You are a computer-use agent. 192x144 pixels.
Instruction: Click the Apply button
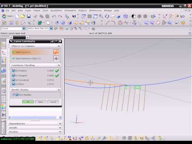click(40, 102)
